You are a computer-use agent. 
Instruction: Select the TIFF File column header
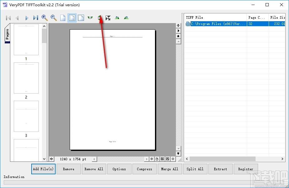click(216, 17)
